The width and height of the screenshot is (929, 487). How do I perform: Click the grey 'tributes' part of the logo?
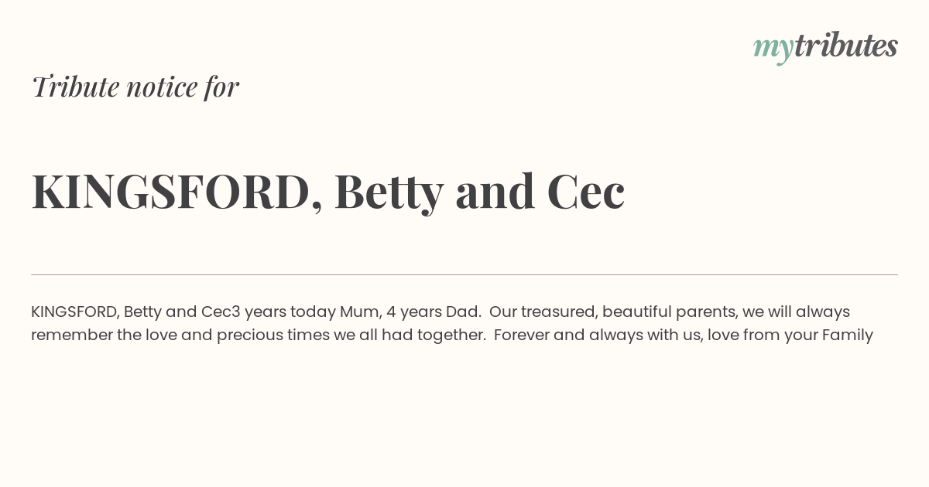pos(845,46)
